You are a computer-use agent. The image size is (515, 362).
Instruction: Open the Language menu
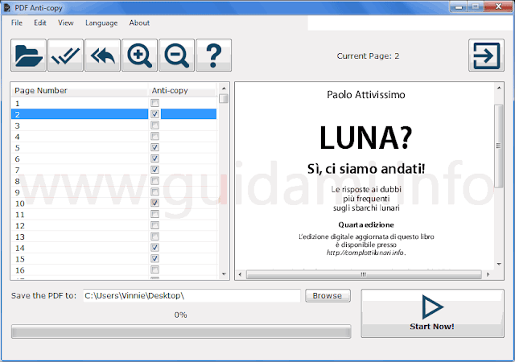pyautogui.click(x=101, y=23)
